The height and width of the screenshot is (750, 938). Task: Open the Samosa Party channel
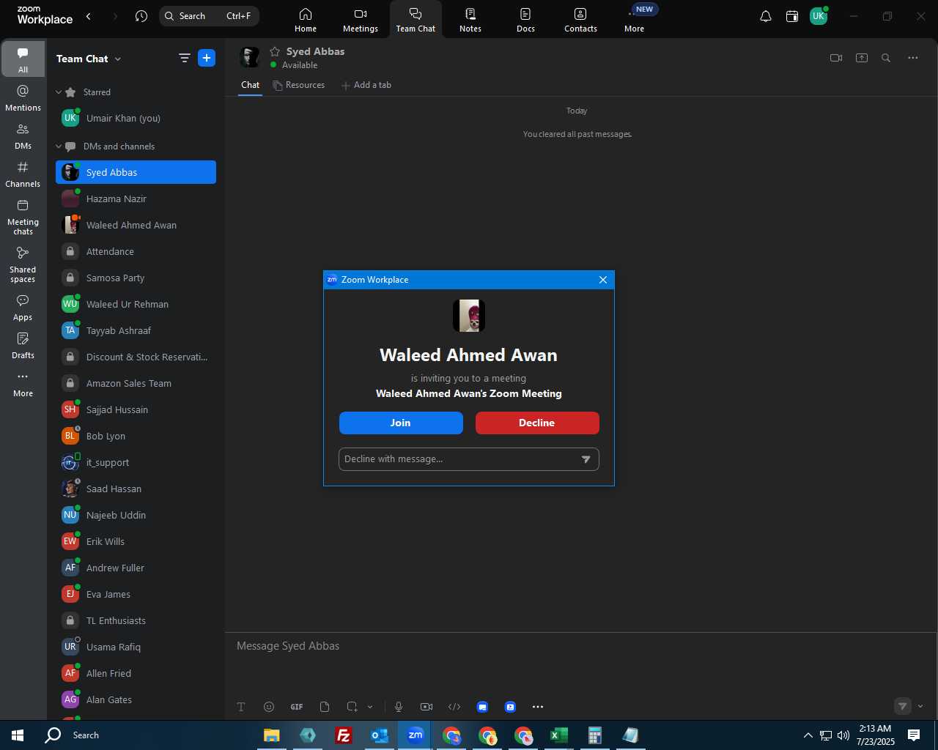click(136, 278)
